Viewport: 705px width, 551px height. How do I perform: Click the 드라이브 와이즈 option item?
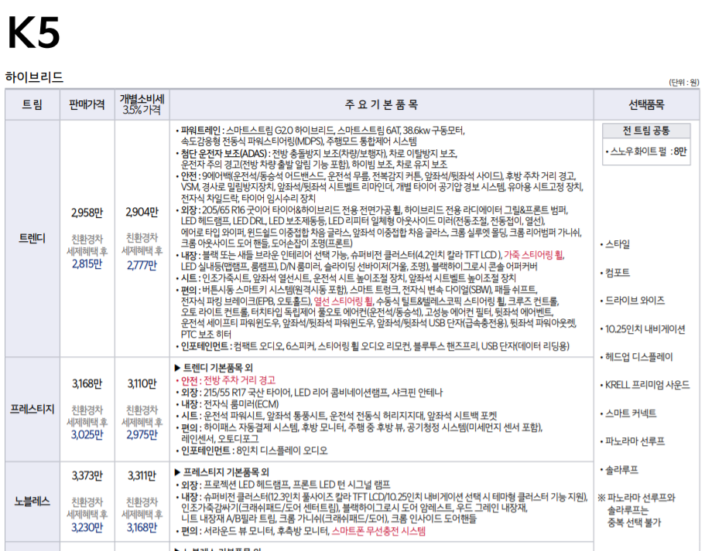tap(632, 301)
